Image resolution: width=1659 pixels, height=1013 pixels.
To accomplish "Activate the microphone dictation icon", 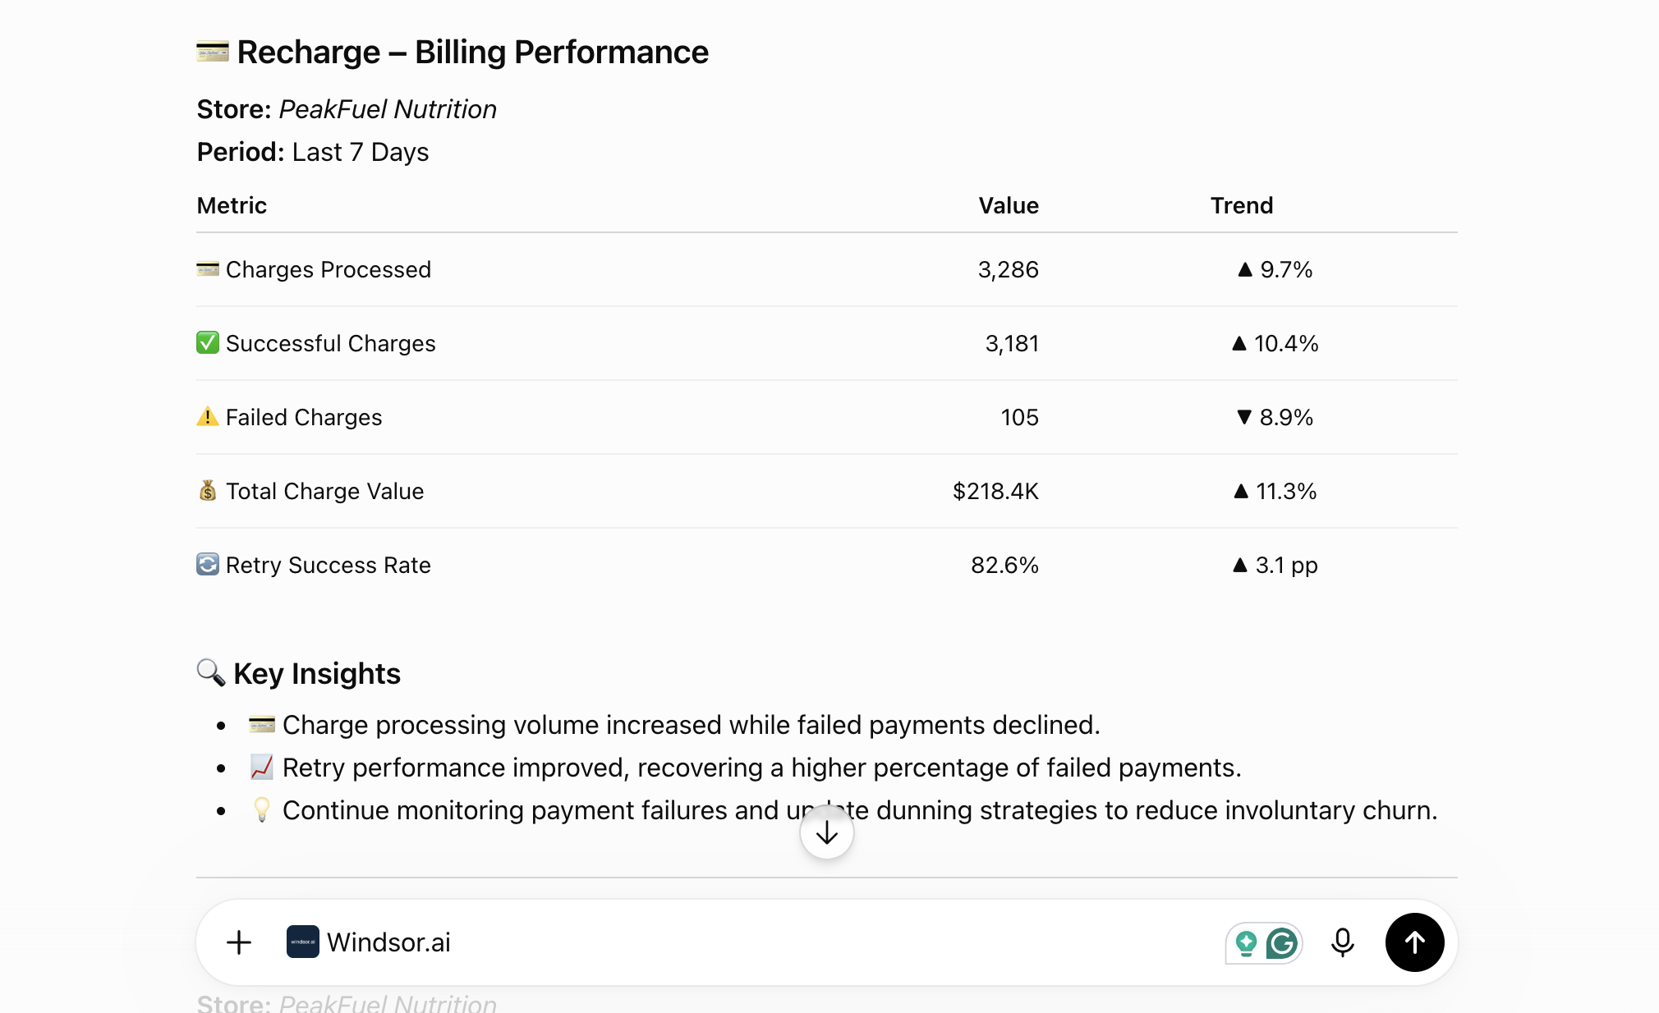I will pyautogui.click(x=1343, y=942).
